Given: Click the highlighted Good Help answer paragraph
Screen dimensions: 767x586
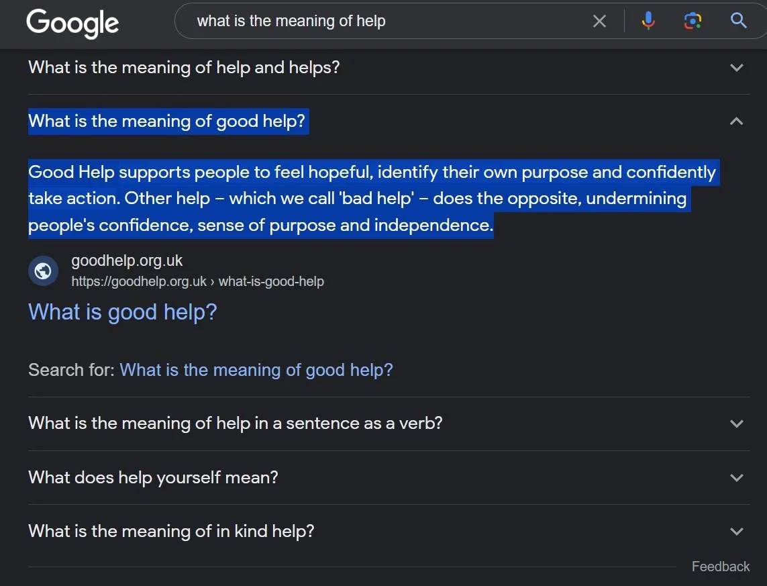Looking at the screenshot, I should pos(372,199).
